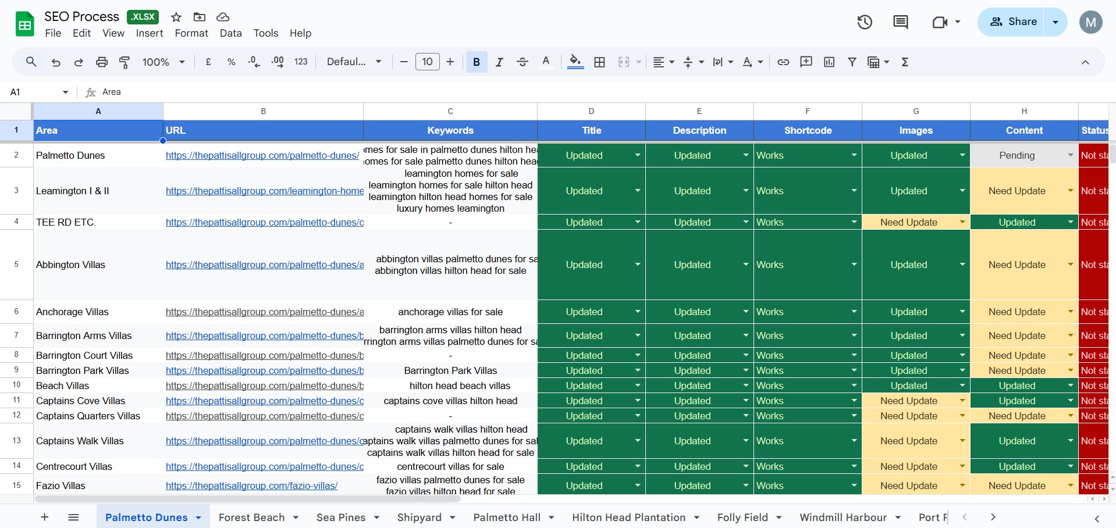Viewport: 1116px width, 528px height.
Task: Click the insert link icon
Action: tap(783, 62)
